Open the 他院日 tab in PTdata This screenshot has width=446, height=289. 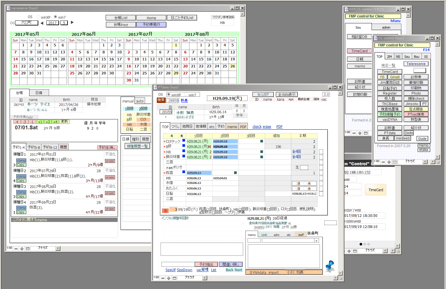click(187, 126)
